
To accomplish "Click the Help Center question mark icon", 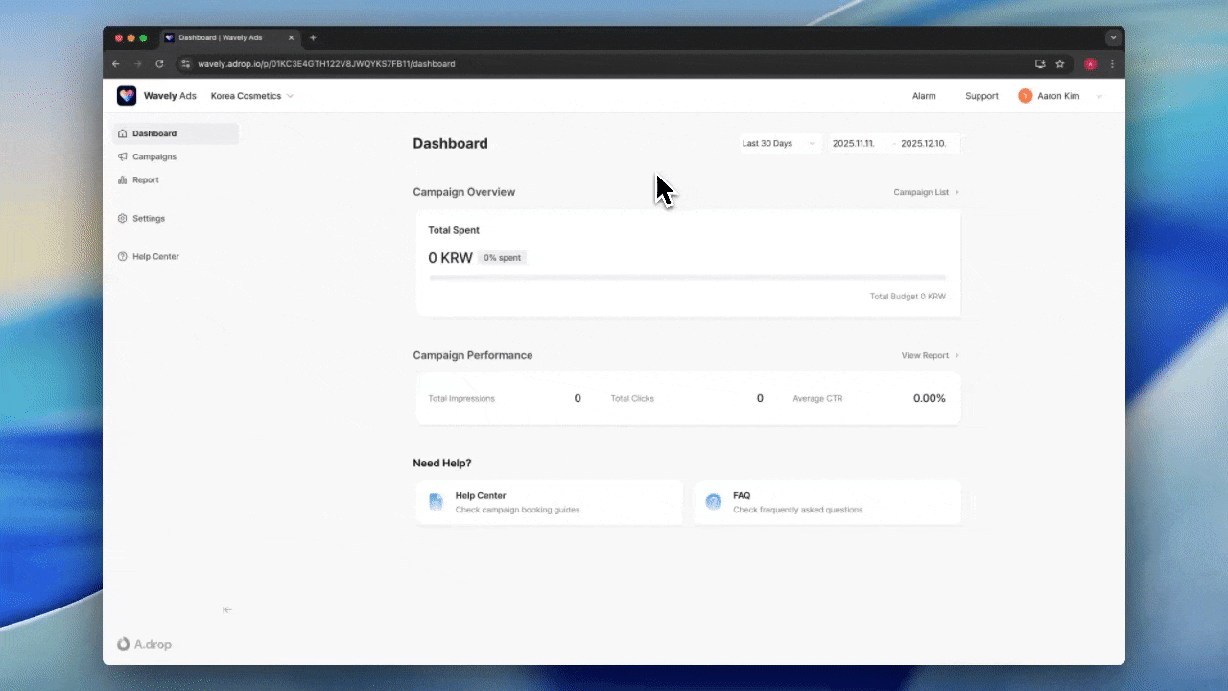I will click(124, 256).
